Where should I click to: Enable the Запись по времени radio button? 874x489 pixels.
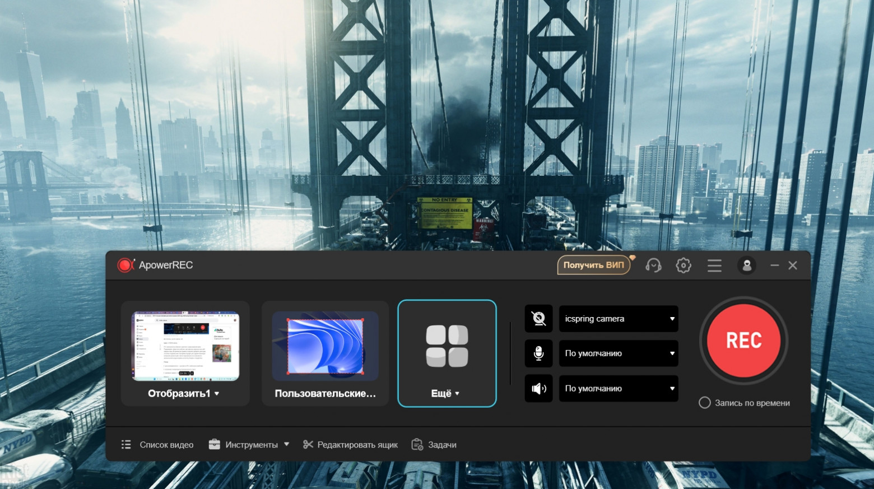click(705, 403)
